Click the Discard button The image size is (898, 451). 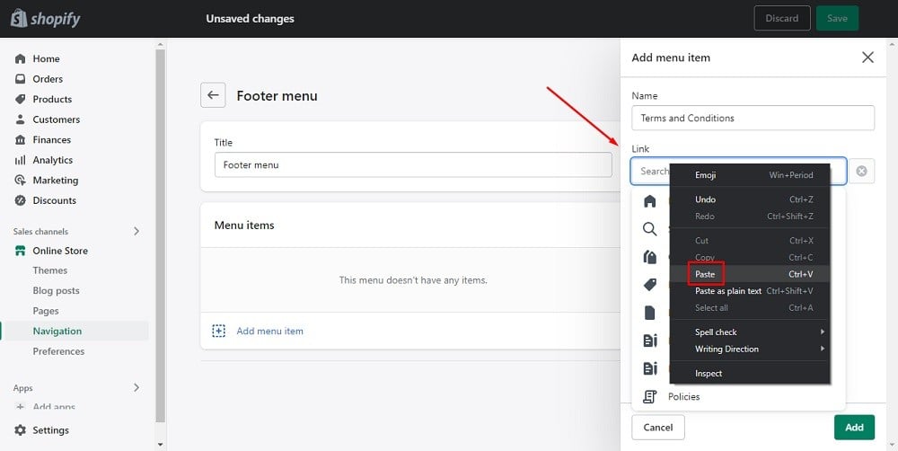click(782, 18)
